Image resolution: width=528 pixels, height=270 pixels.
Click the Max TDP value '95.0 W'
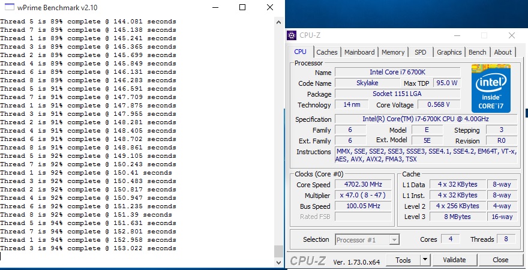(x=447, y=83)
